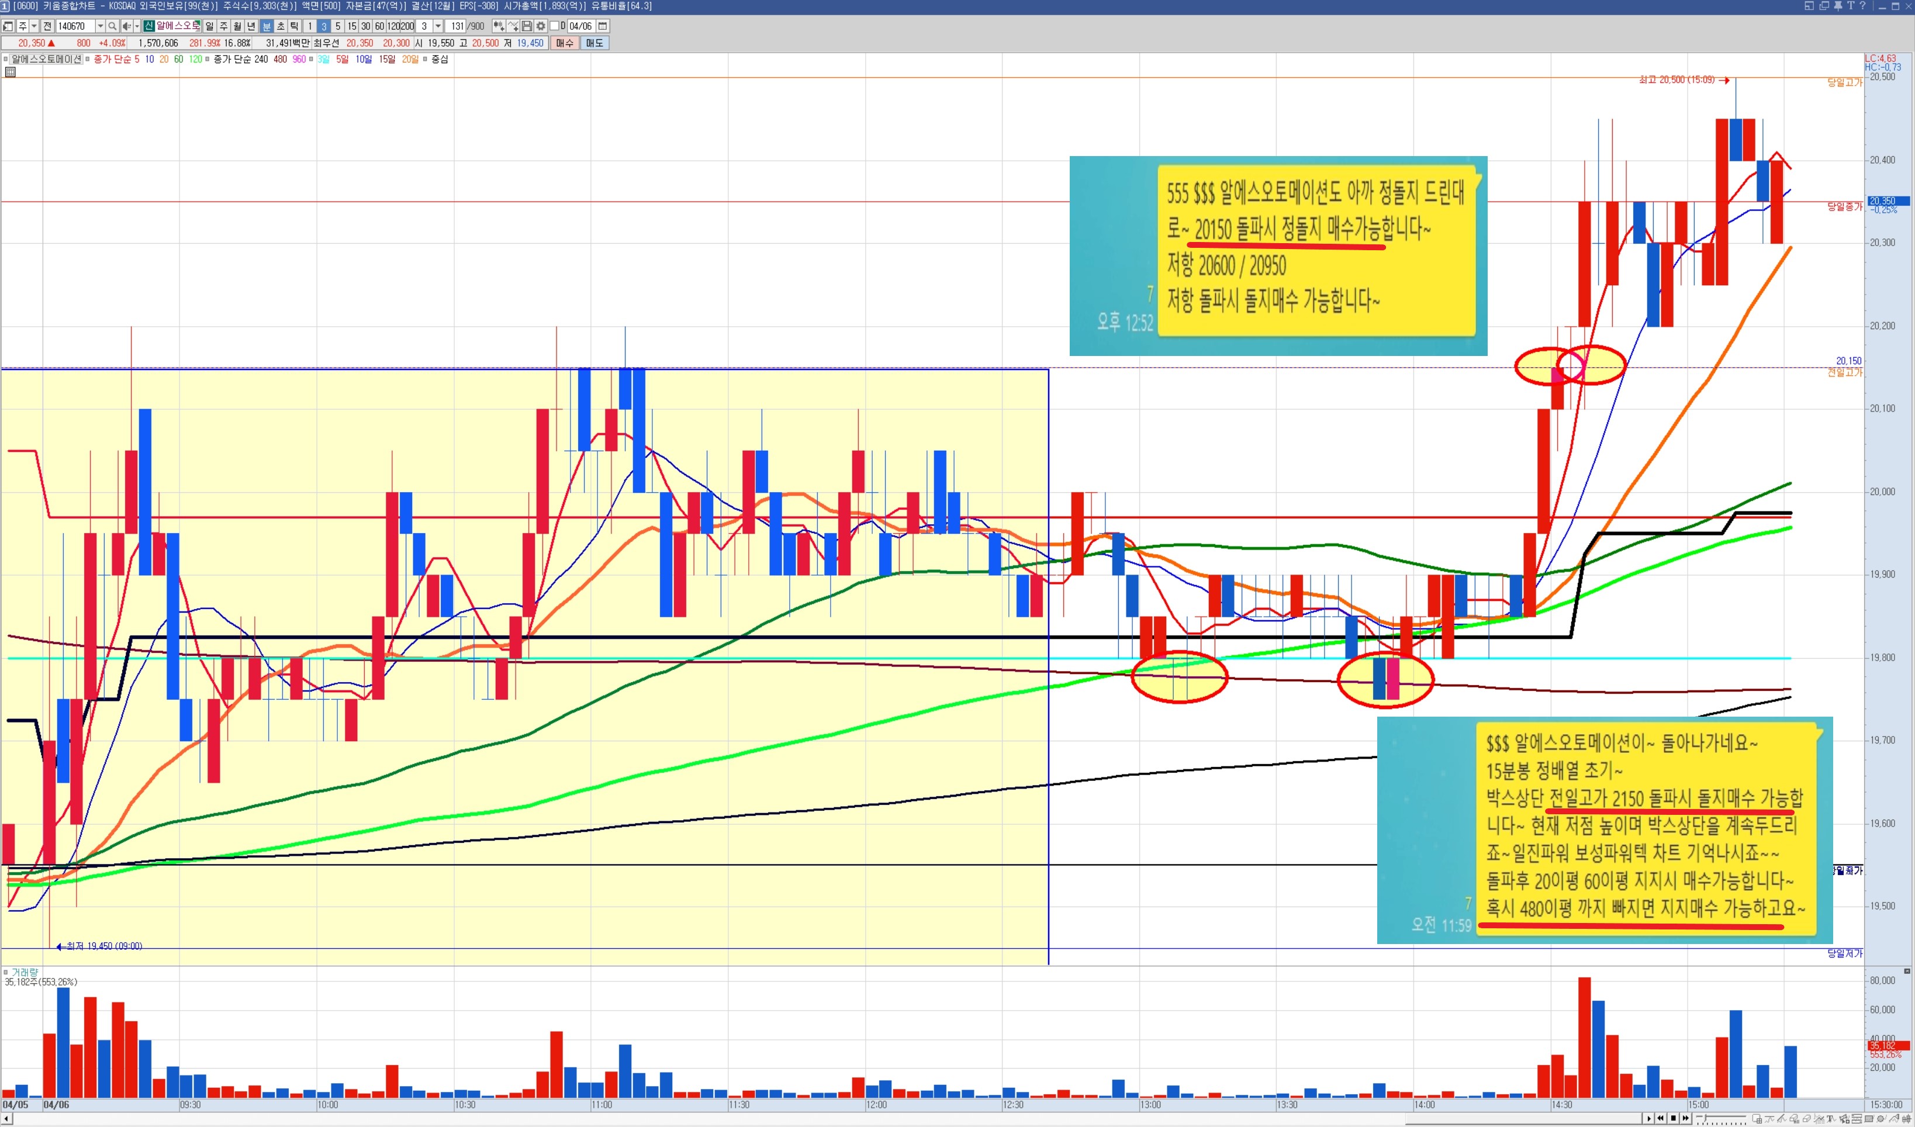
Task: Toggle the 알에스오토메이션 price indicator box
Action: coord(6,59)
